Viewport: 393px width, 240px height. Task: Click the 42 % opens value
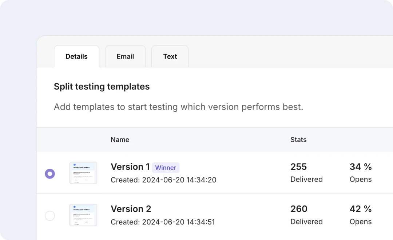pyautogui.click(x=361, y=209)
